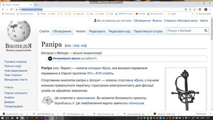The image size is (213, 120).
Task: Open the Приложения apps shortcut
Action: (x=8, y=14)
